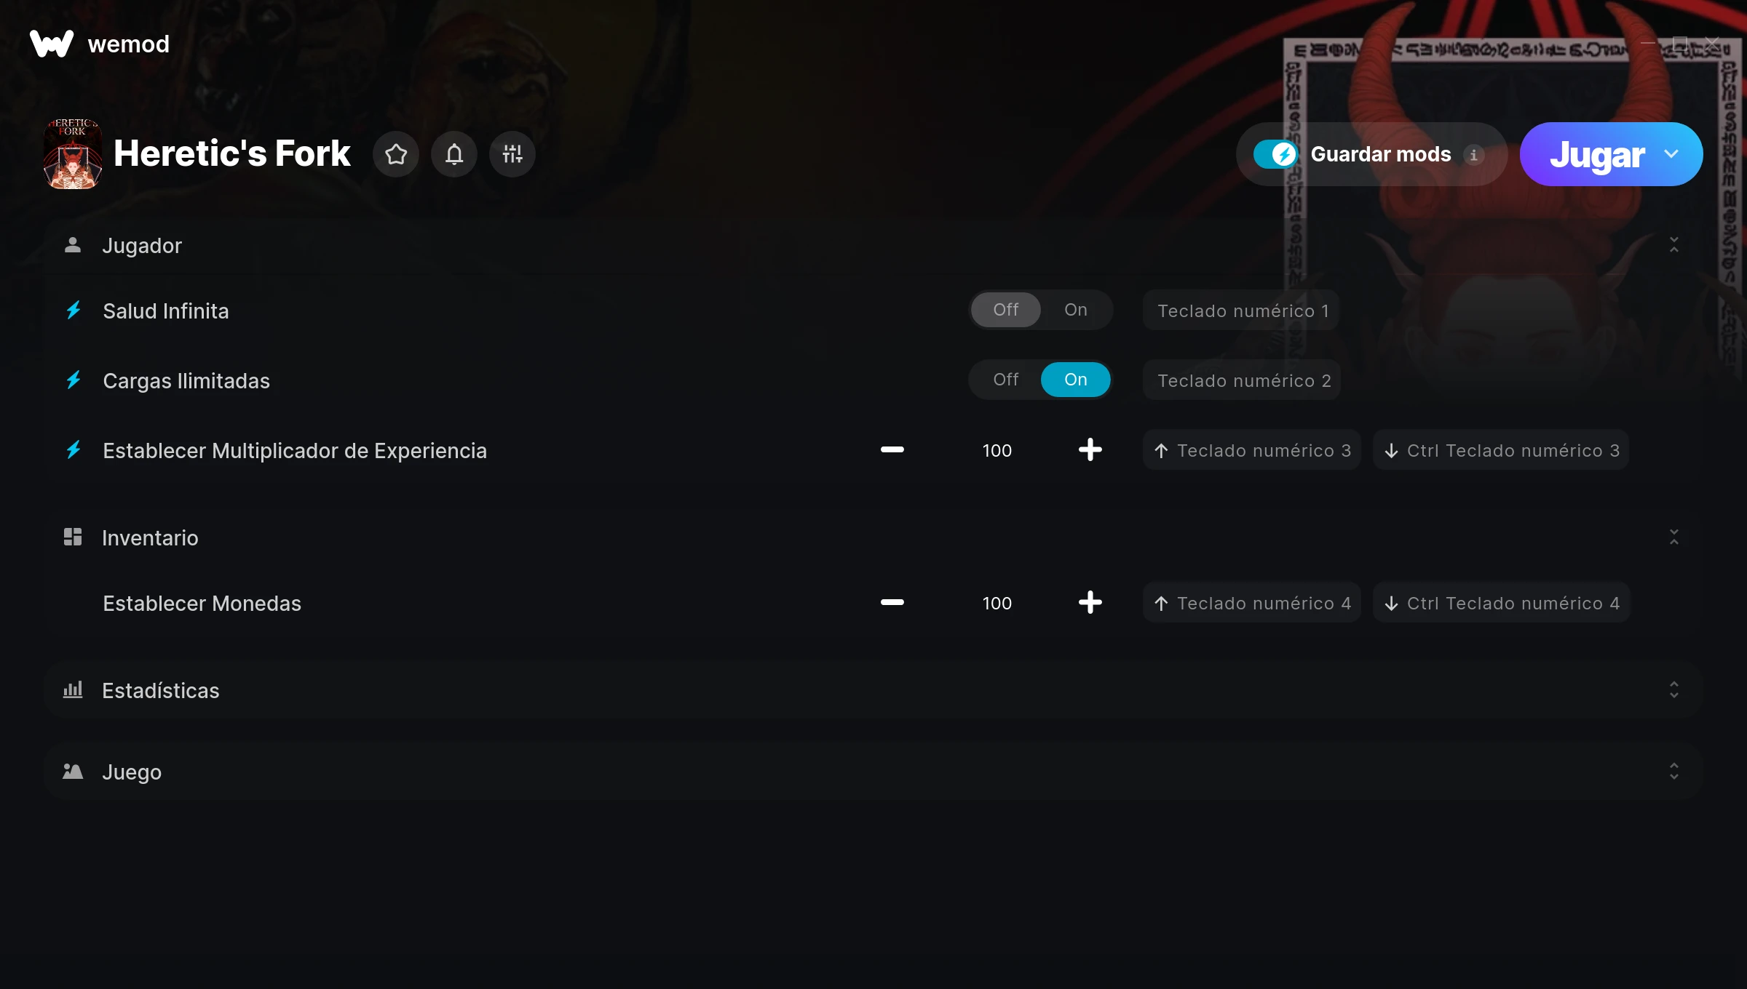Viewport: 1747px width, 989px height.
Task: Decrease Establecer Monedas with minus icon
Action: point(892,603)
